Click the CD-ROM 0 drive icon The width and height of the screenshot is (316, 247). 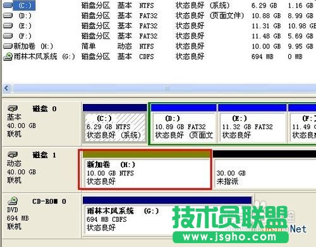tap(13, 201)
